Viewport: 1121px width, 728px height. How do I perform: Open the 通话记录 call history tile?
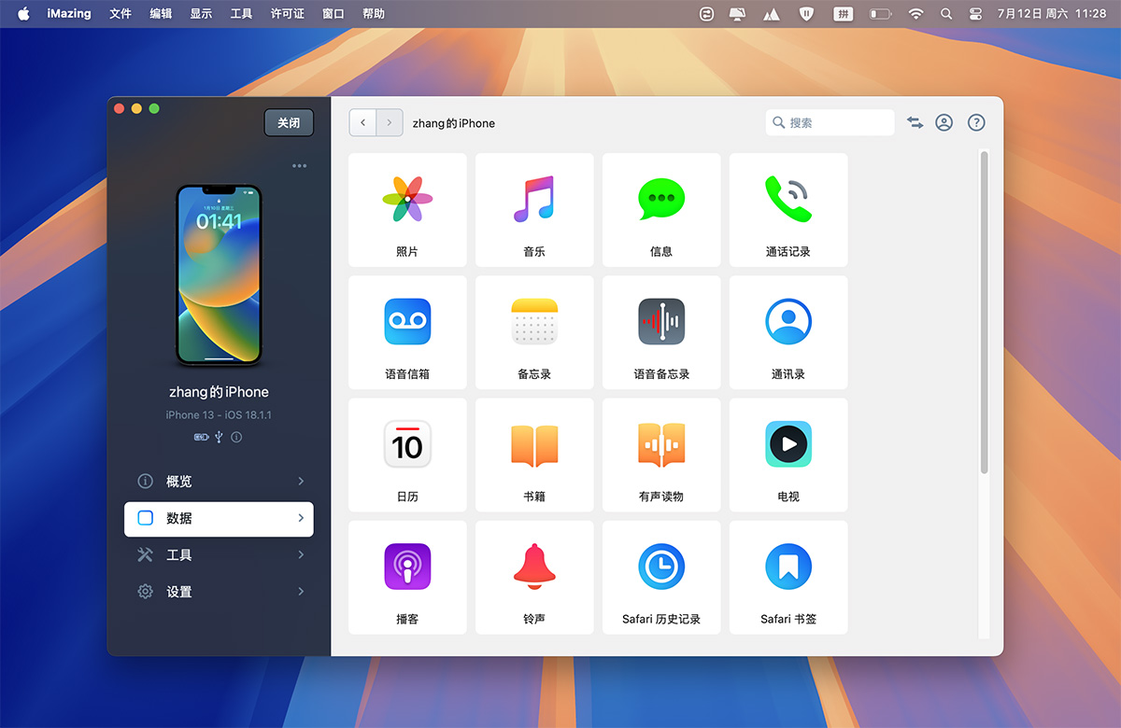788,210
